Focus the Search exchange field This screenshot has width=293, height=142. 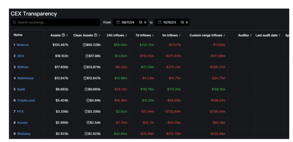(x=55, y=22)
